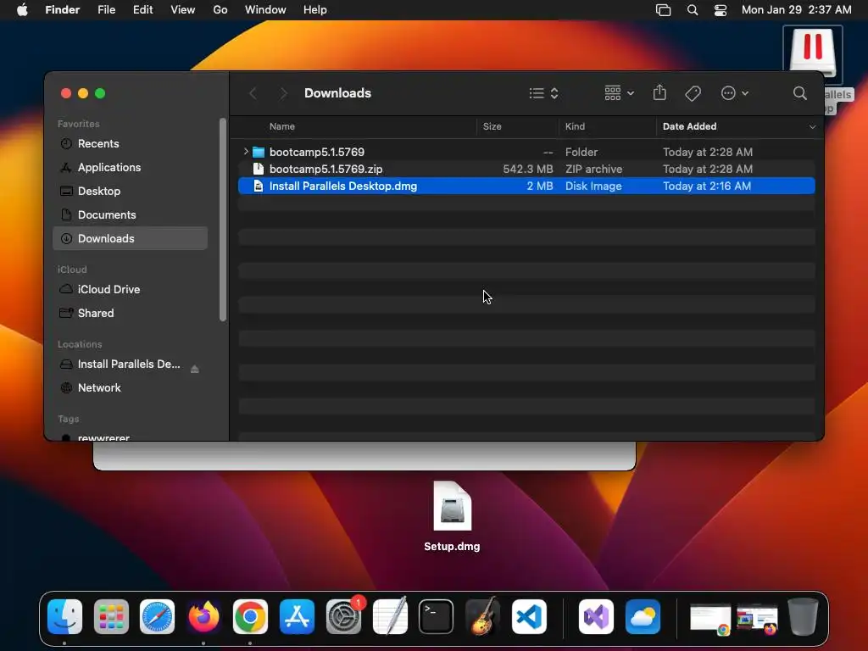
Task: Open the Help menu
Action: 315,10
